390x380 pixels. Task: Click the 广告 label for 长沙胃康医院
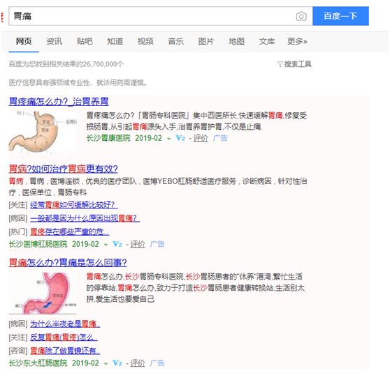click(220, 138)
